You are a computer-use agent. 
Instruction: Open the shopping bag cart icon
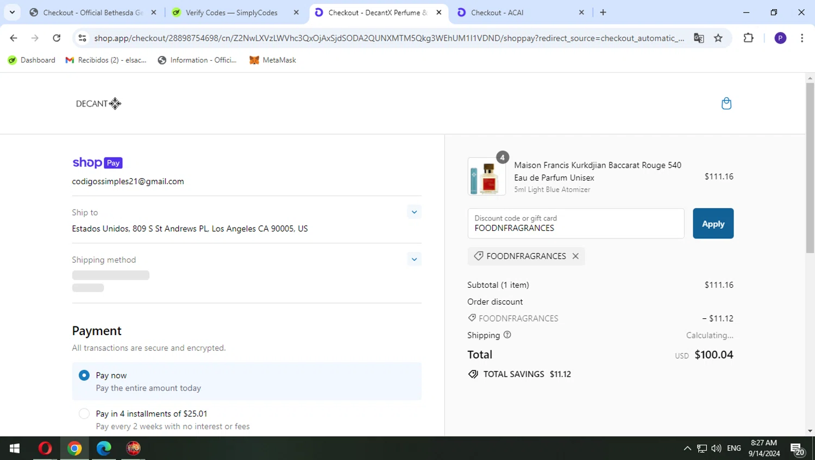tap(726, 103)
